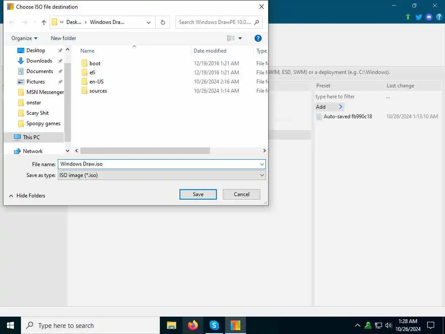Open File Explorer from taskbar
The image size is (445, 334).
point(171,325)
